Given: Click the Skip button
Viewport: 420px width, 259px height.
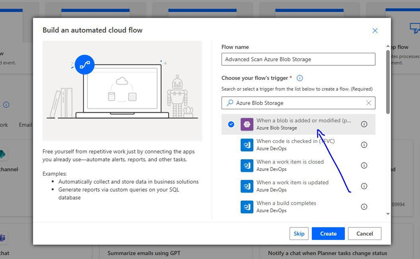Looking at the screenshot, I should [299, 233].
